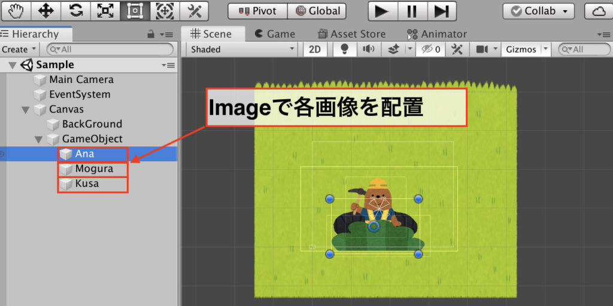This screenshot has height=306, width=613.
Task: Collapse the Canvas node
Action: point(26,110)
